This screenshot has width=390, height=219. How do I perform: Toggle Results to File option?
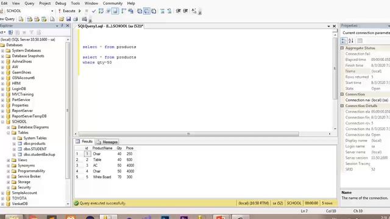tap(154, 11)
